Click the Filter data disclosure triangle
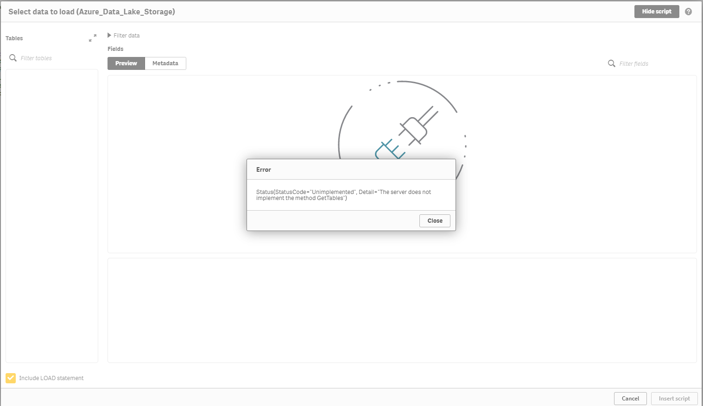The image size is (703, 406). (x=109, y=35)
